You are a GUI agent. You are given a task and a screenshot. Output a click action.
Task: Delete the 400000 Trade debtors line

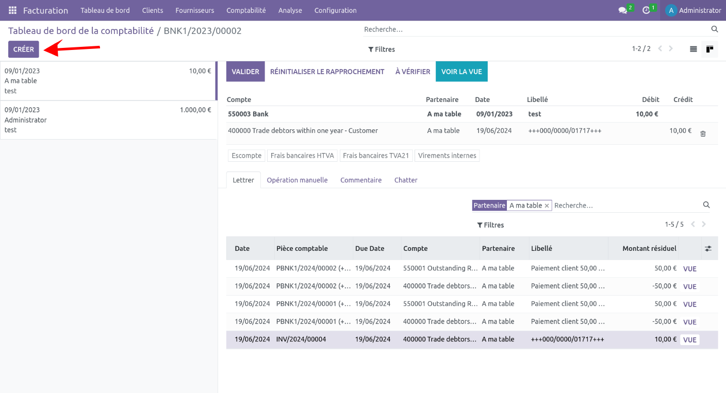703,134
